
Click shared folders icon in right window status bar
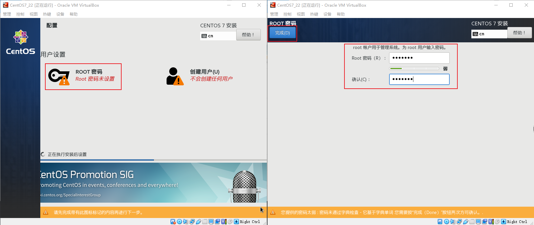472,222
